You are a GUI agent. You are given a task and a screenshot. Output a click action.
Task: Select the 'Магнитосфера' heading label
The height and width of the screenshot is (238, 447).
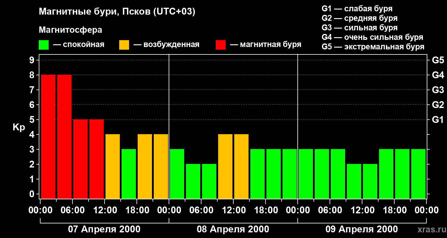70,30
